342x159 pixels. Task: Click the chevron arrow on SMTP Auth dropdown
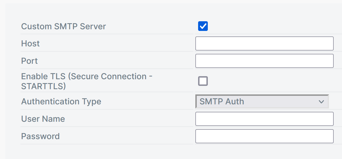coord(321,102)
